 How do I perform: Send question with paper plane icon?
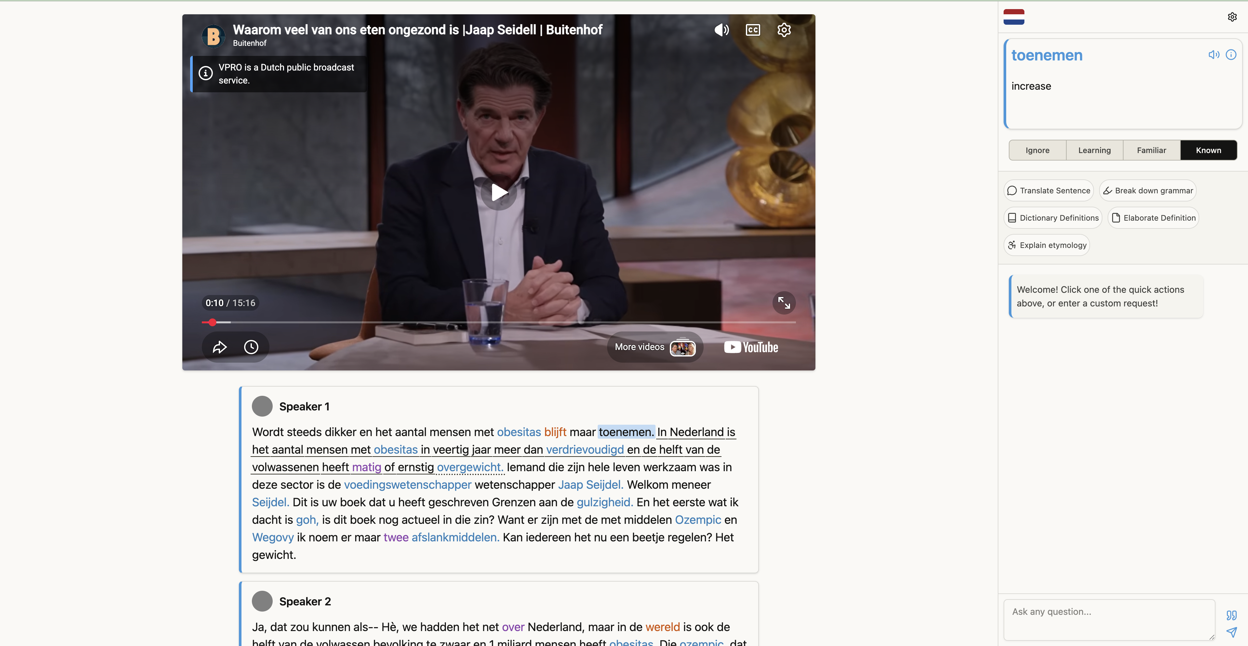[x=1231, y=632]
